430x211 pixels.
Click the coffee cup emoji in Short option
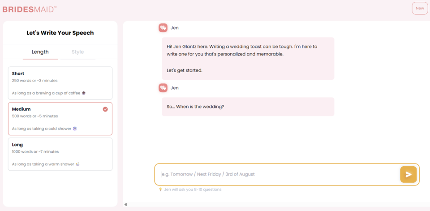point(84,93)
